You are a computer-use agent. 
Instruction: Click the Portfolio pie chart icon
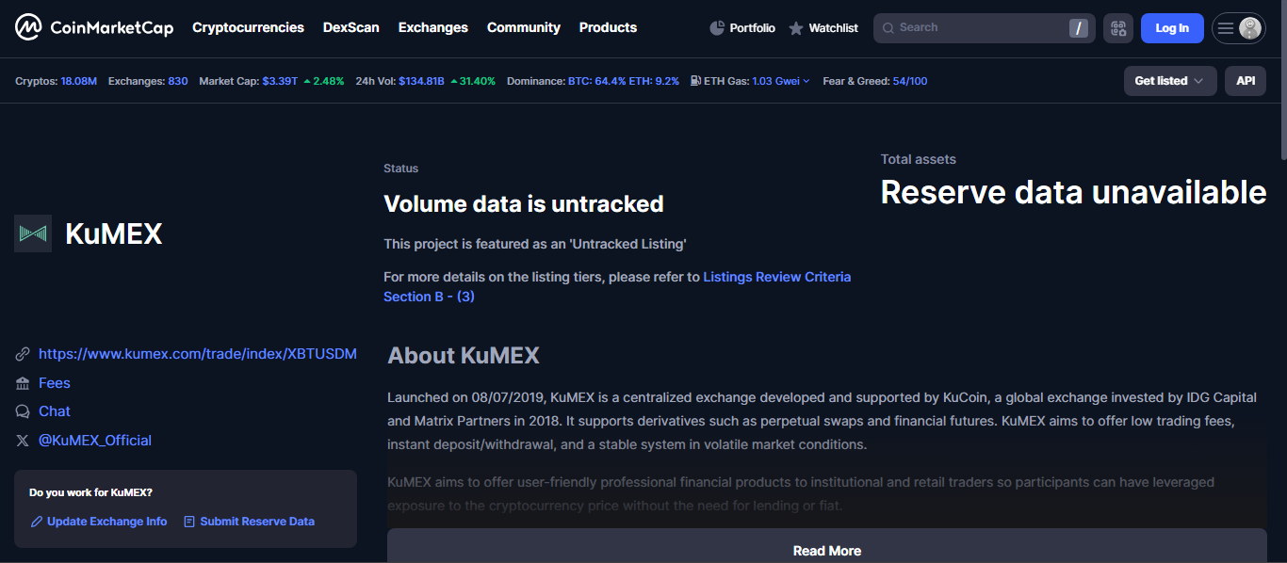click(717, 28)
